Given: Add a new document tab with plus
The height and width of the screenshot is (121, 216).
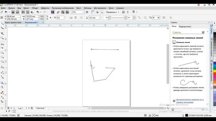Looking at the screenshot, I should (x=43, y=23).
